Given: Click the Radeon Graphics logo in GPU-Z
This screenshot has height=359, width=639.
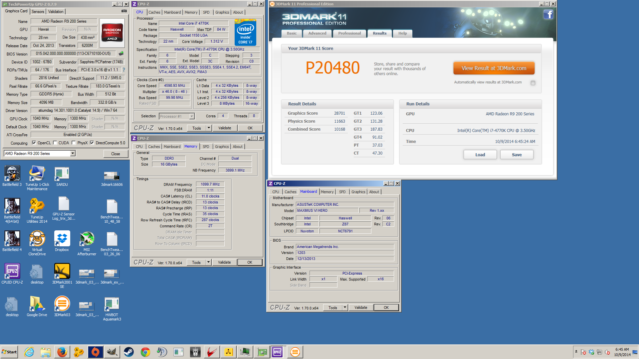Looking at the screenshot, I should [112, 32].
